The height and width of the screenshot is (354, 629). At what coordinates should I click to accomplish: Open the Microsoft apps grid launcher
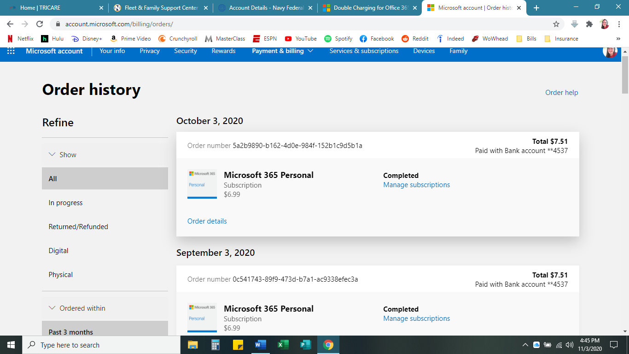(x=11, y=51)
